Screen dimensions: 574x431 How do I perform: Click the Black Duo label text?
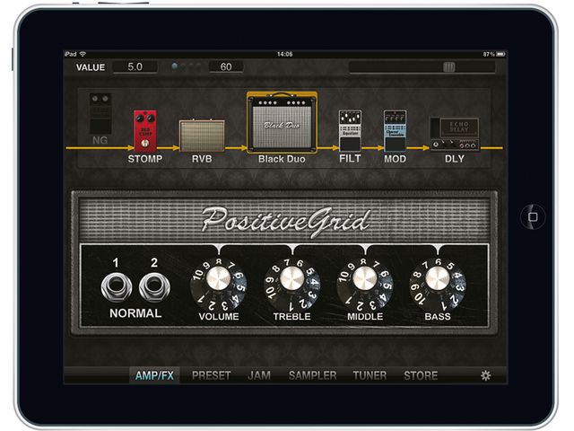[x=282, y=159]
